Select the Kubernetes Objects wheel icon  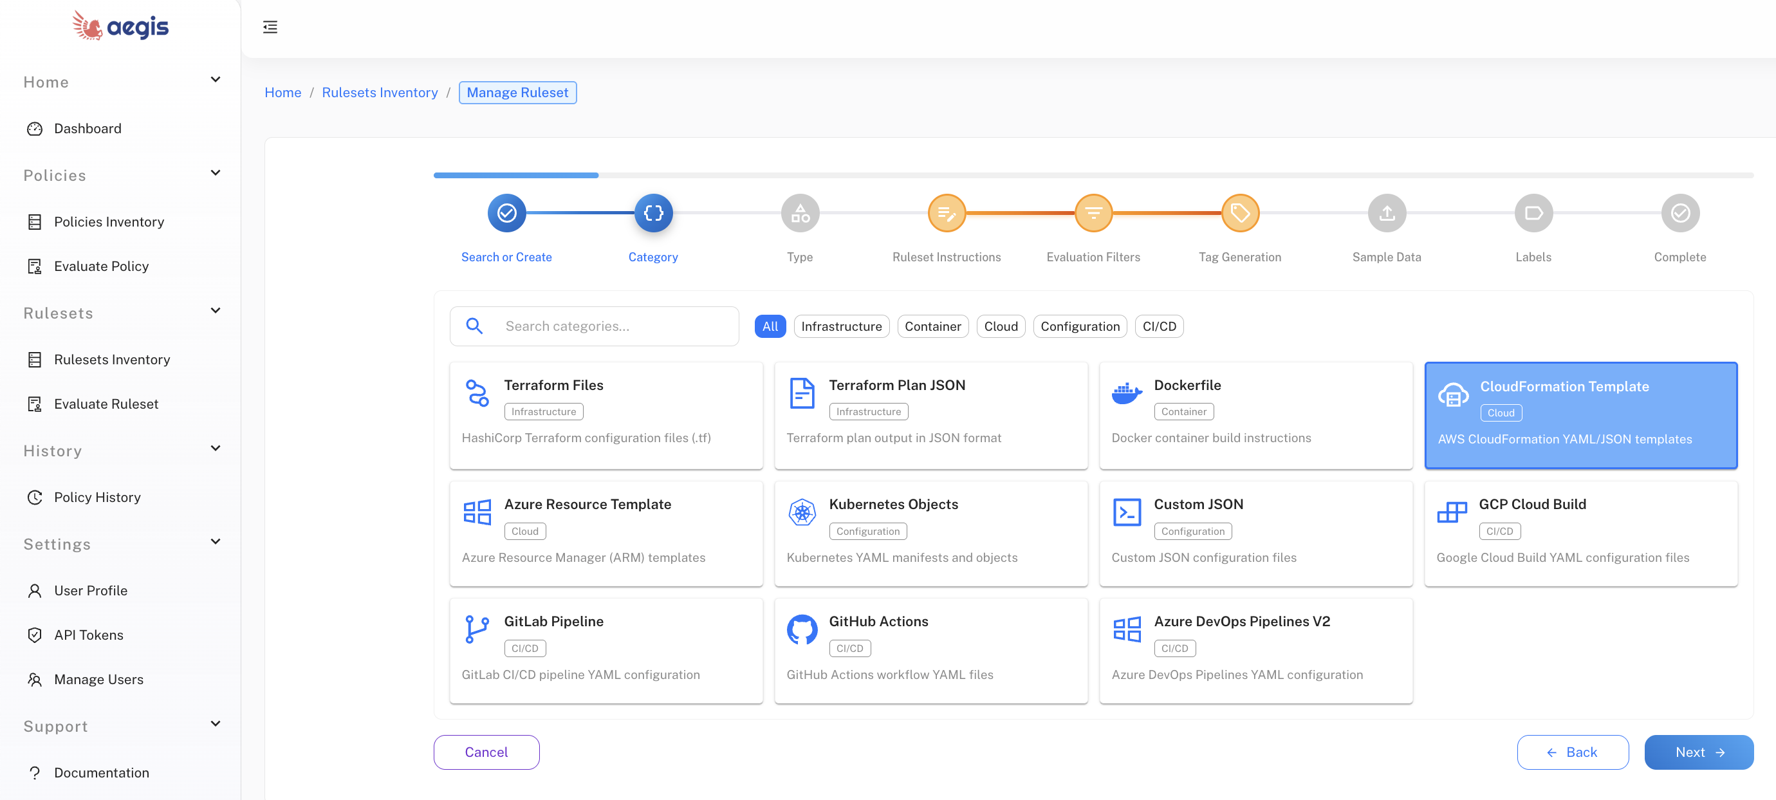click(802, 512)
